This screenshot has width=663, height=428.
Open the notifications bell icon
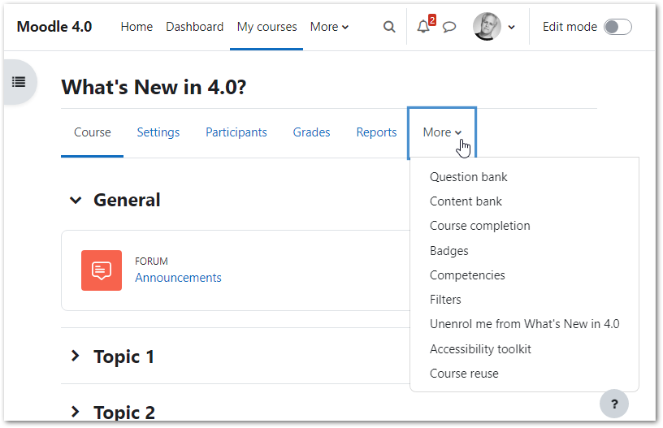[423, 27]
